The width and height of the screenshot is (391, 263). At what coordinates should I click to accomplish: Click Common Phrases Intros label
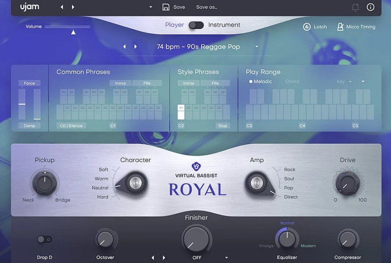[120, 83]
